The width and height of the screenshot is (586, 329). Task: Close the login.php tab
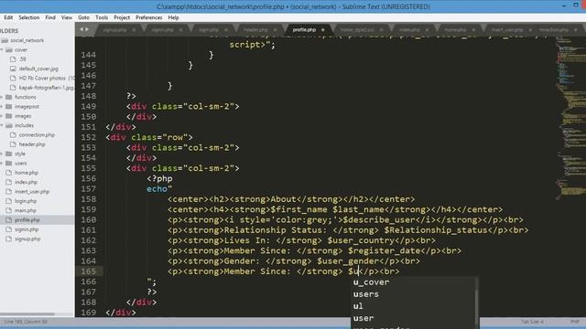226,30
